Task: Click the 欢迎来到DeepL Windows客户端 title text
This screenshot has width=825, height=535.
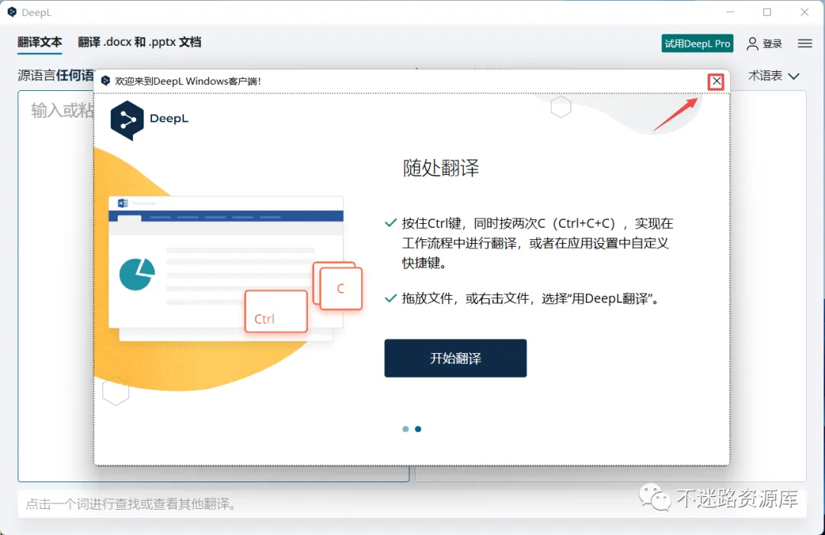Action: pos(188,81)
